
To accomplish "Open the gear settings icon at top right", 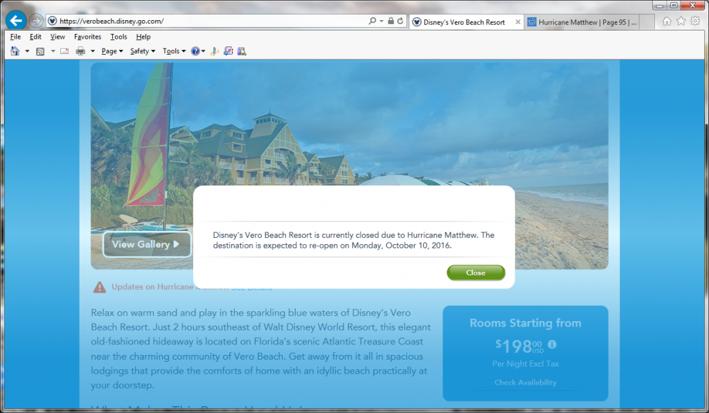I will point(694,21).
